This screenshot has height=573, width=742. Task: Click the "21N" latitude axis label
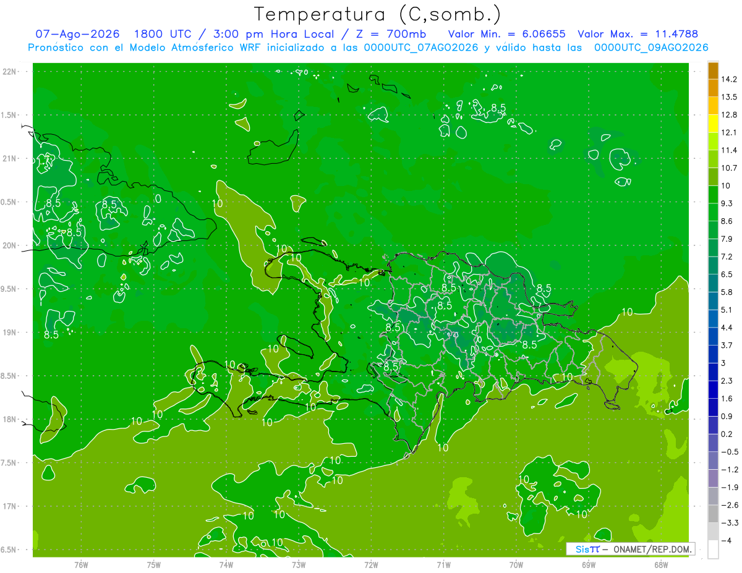click(x=10, y=159)
